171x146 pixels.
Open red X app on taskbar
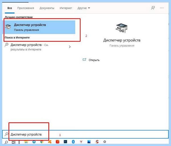pos(58,142)
